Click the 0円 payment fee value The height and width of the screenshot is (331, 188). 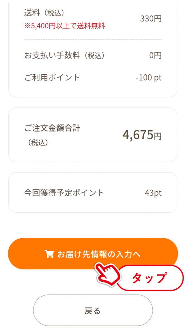(x=155, y=56)
